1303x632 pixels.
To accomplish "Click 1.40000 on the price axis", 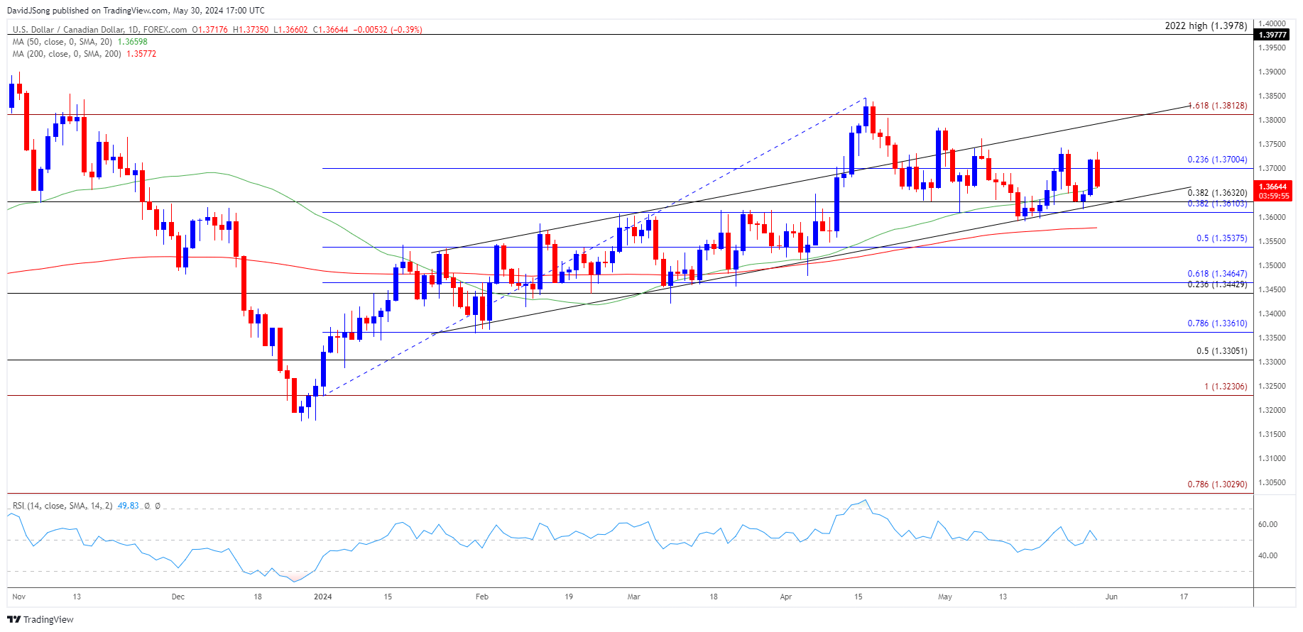I will tap(1272, 23).
